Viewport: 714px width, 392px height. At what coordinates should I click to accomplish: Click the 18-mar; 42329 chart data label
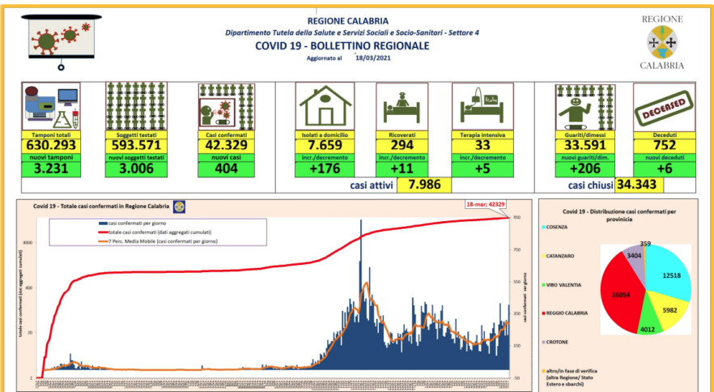pos(486,205)
